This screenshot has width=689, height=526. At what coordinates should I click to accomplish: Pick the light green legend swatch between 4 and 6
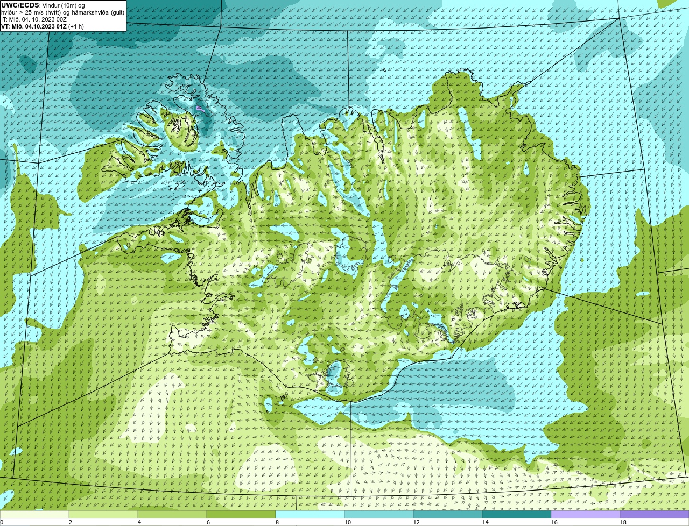tap(172, 515)
